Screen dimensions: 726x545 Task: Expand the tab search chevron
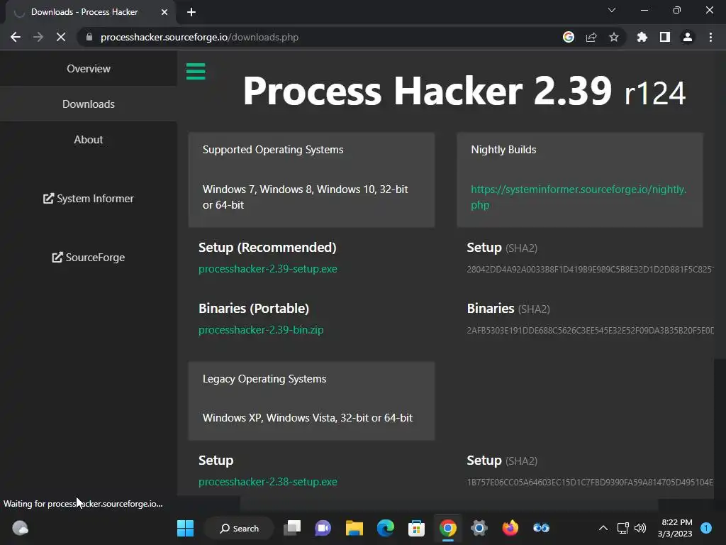click(612, 10)
